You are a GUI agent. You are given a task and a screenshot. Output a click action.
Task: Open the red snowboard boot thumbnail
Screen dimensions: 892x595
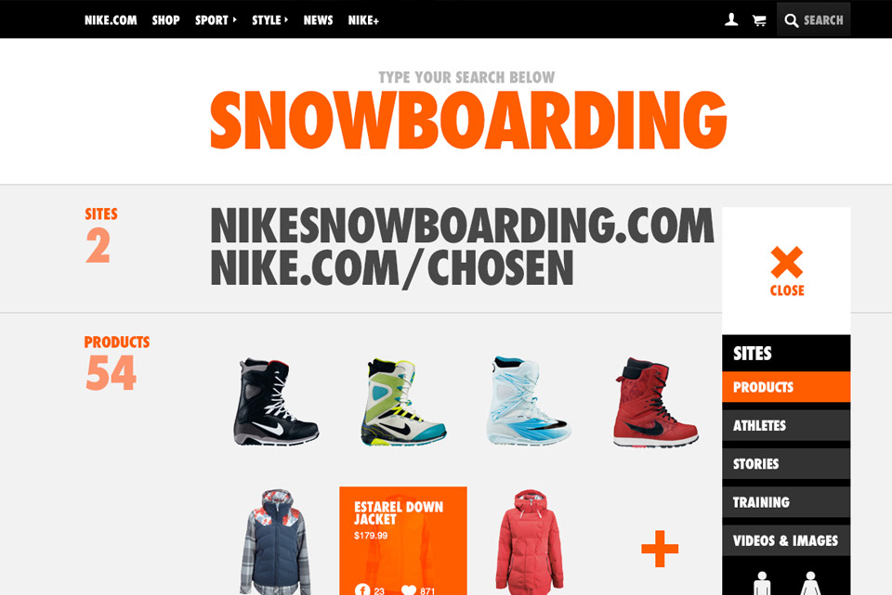coord(655,402)
